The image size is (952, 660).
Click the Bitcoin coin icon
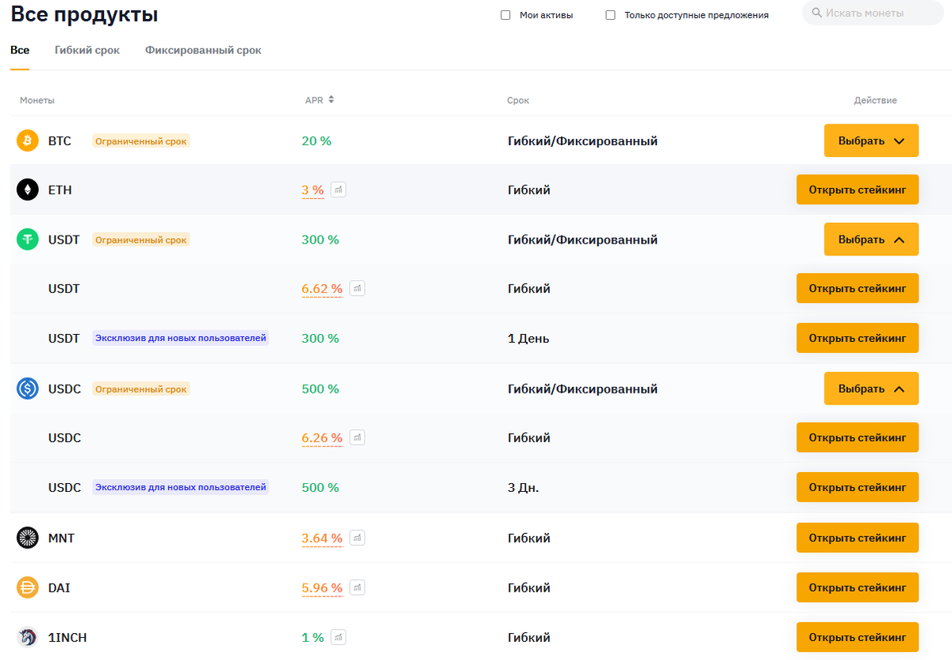28,141
